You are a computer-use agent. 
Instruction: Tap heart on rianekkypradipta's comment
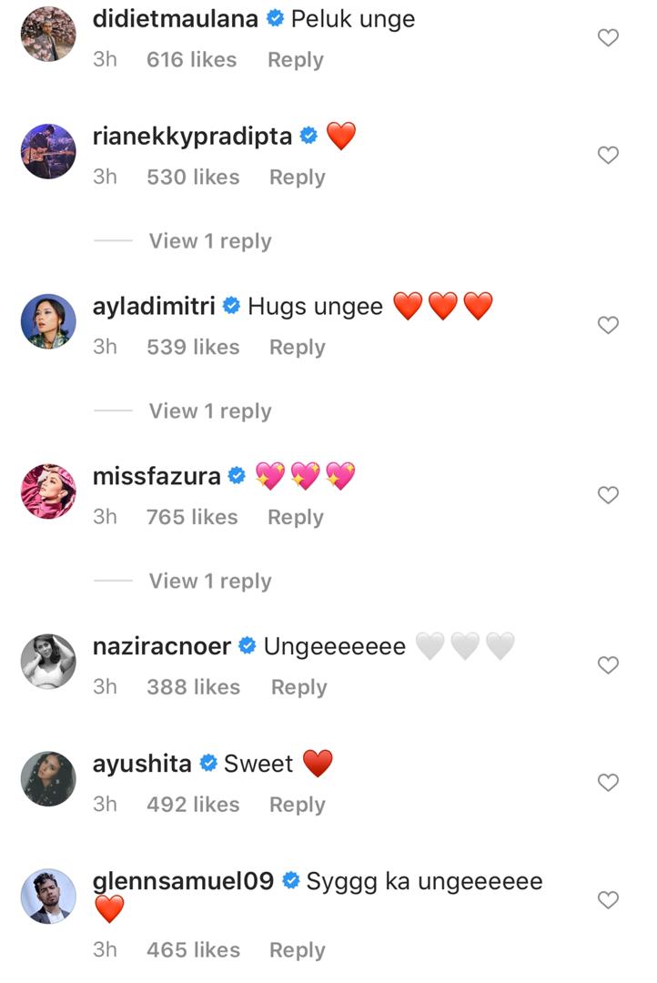point(607,156)
